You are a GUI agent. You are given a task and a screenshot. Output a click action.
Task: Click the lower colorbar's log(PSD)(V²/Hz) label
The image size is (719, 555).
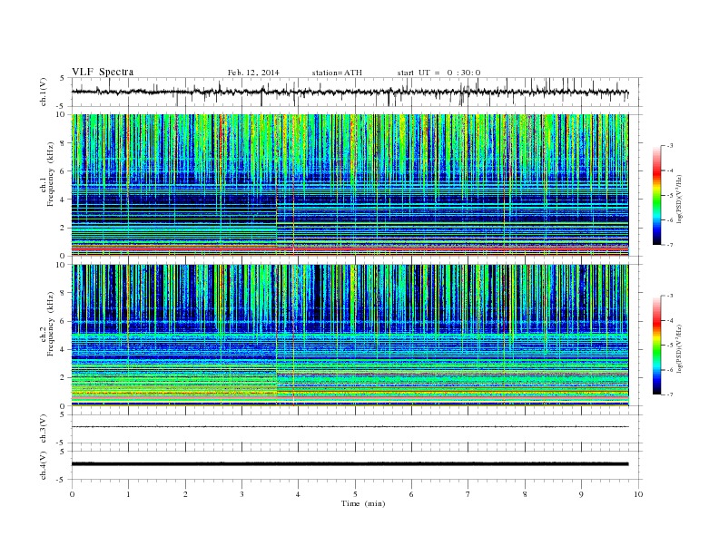pos(680,348)
